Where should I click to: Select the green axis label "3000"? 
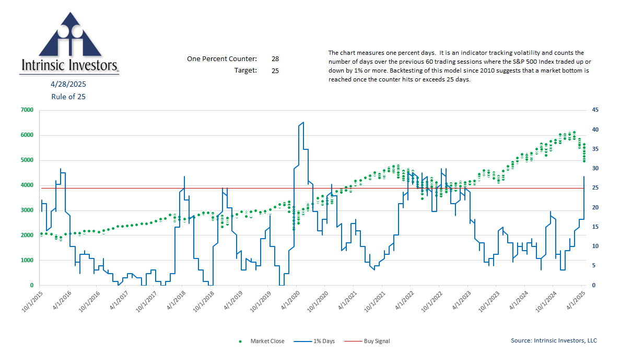pos(27,210)
